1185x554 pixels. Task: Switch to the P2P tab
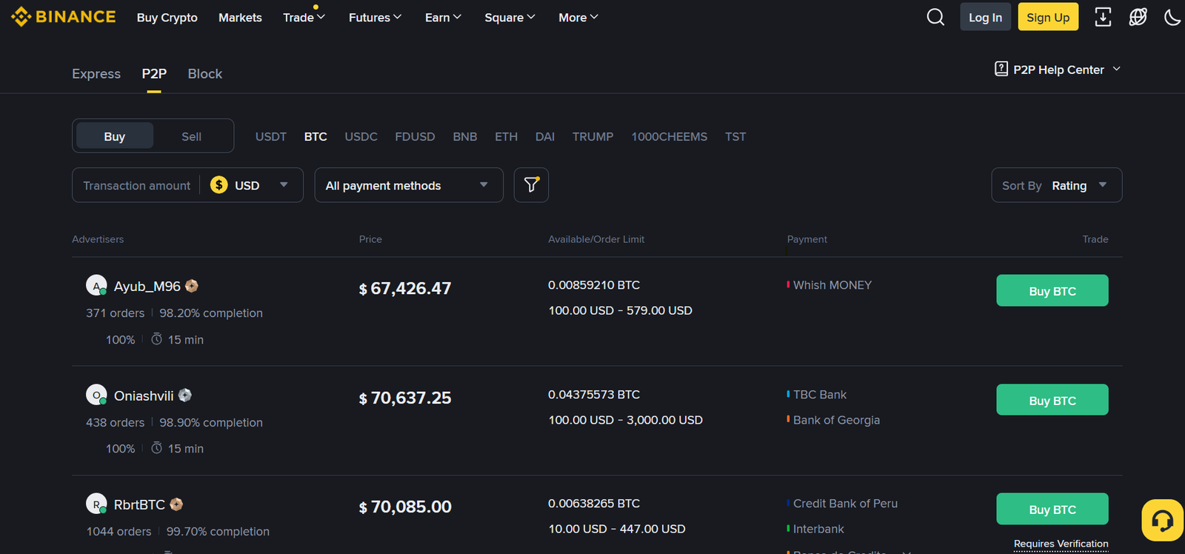154,73
